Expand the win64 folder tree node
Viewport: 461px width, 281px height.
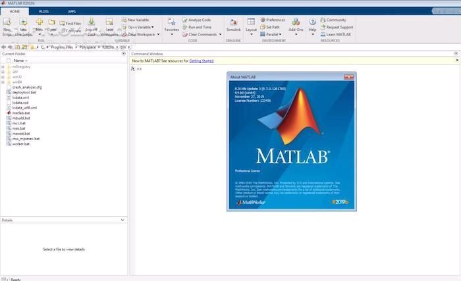pos(3,82)
